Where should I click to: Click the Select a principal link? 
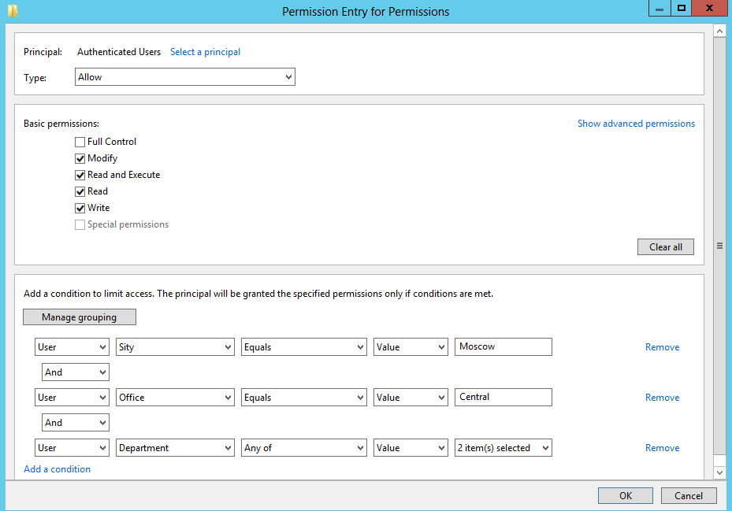tap(205, 52)
